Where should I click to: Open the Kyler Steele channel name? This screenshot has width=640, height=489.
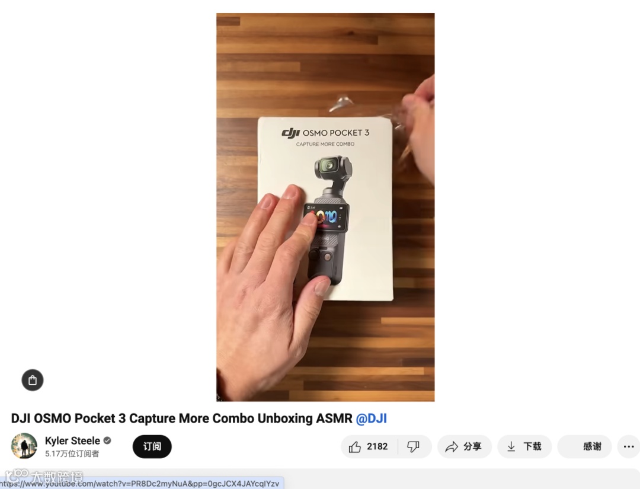pos(72,440)
